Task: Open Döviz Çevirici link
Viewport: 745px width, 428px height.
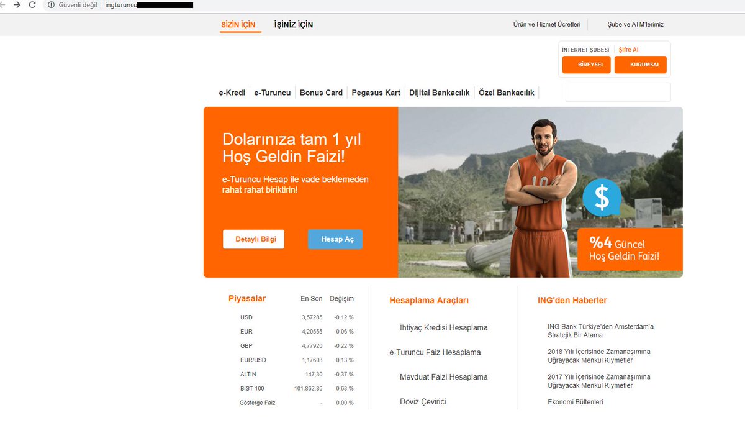Action: [423, 402]
